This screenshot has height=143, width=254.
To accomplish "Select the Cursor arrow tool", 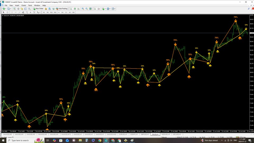I will [x=3, y=12].
